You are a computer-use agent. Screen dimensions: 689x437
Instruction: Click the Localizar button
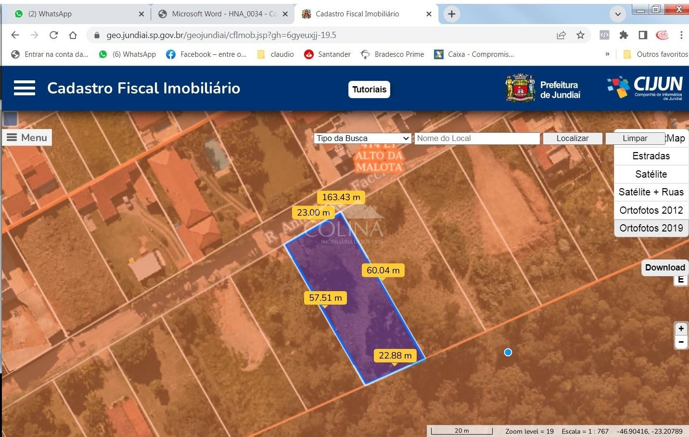572,139
